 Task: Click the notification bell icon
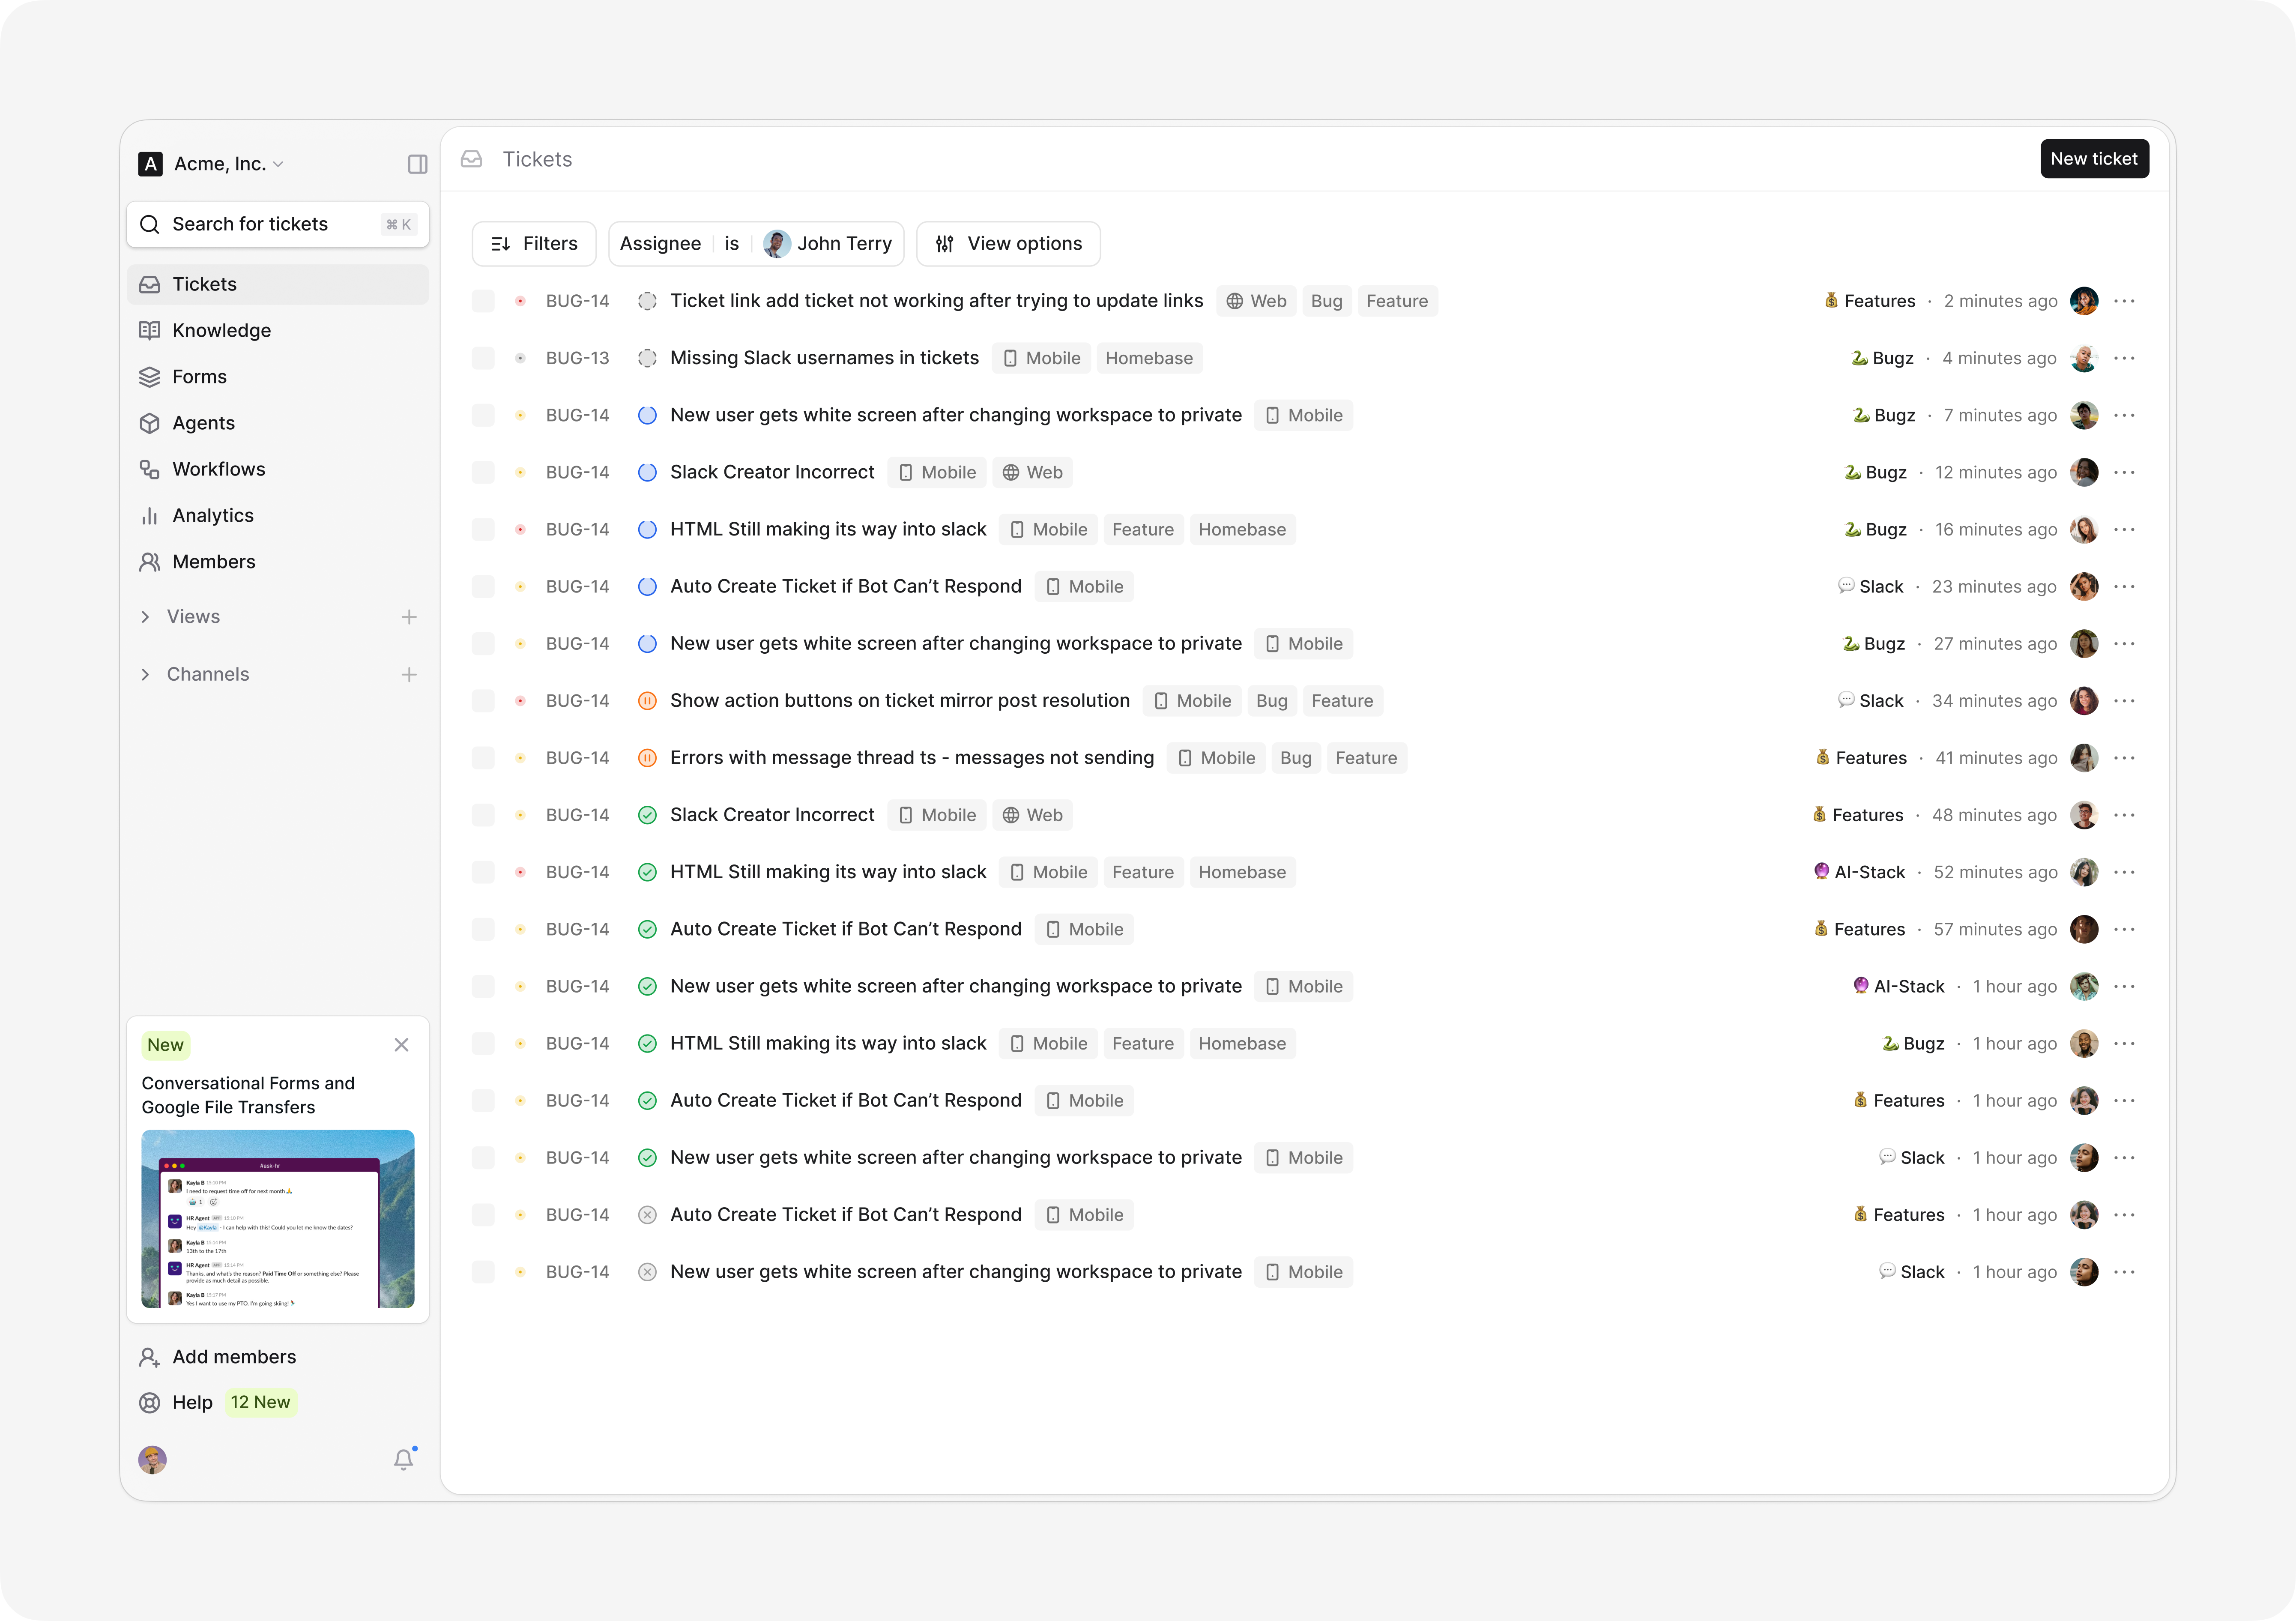403,1459
